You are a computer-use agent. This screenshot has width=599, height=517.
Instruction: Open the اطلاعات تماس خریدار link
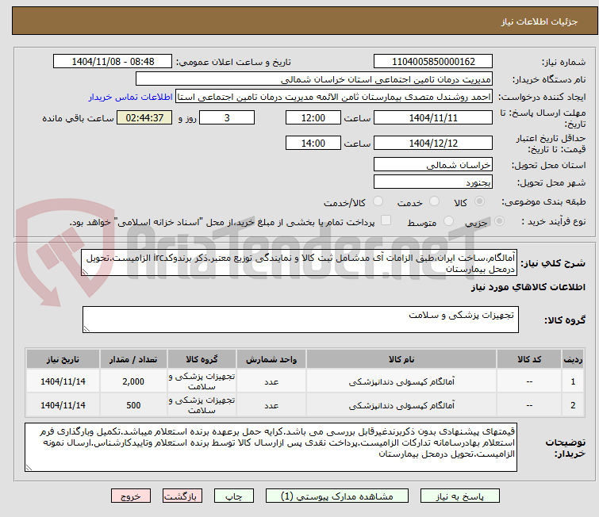click(x=131, y=97)
